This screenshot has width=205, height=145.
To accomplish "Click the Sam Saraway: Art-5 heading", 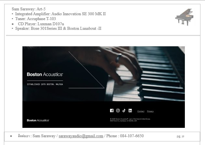I will pyautogui.click(x=29, y=9).
